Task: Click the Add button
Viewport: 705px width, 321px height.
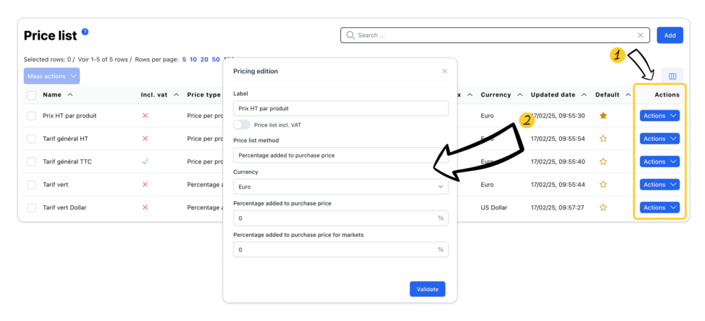Action: tap(669, 35)
